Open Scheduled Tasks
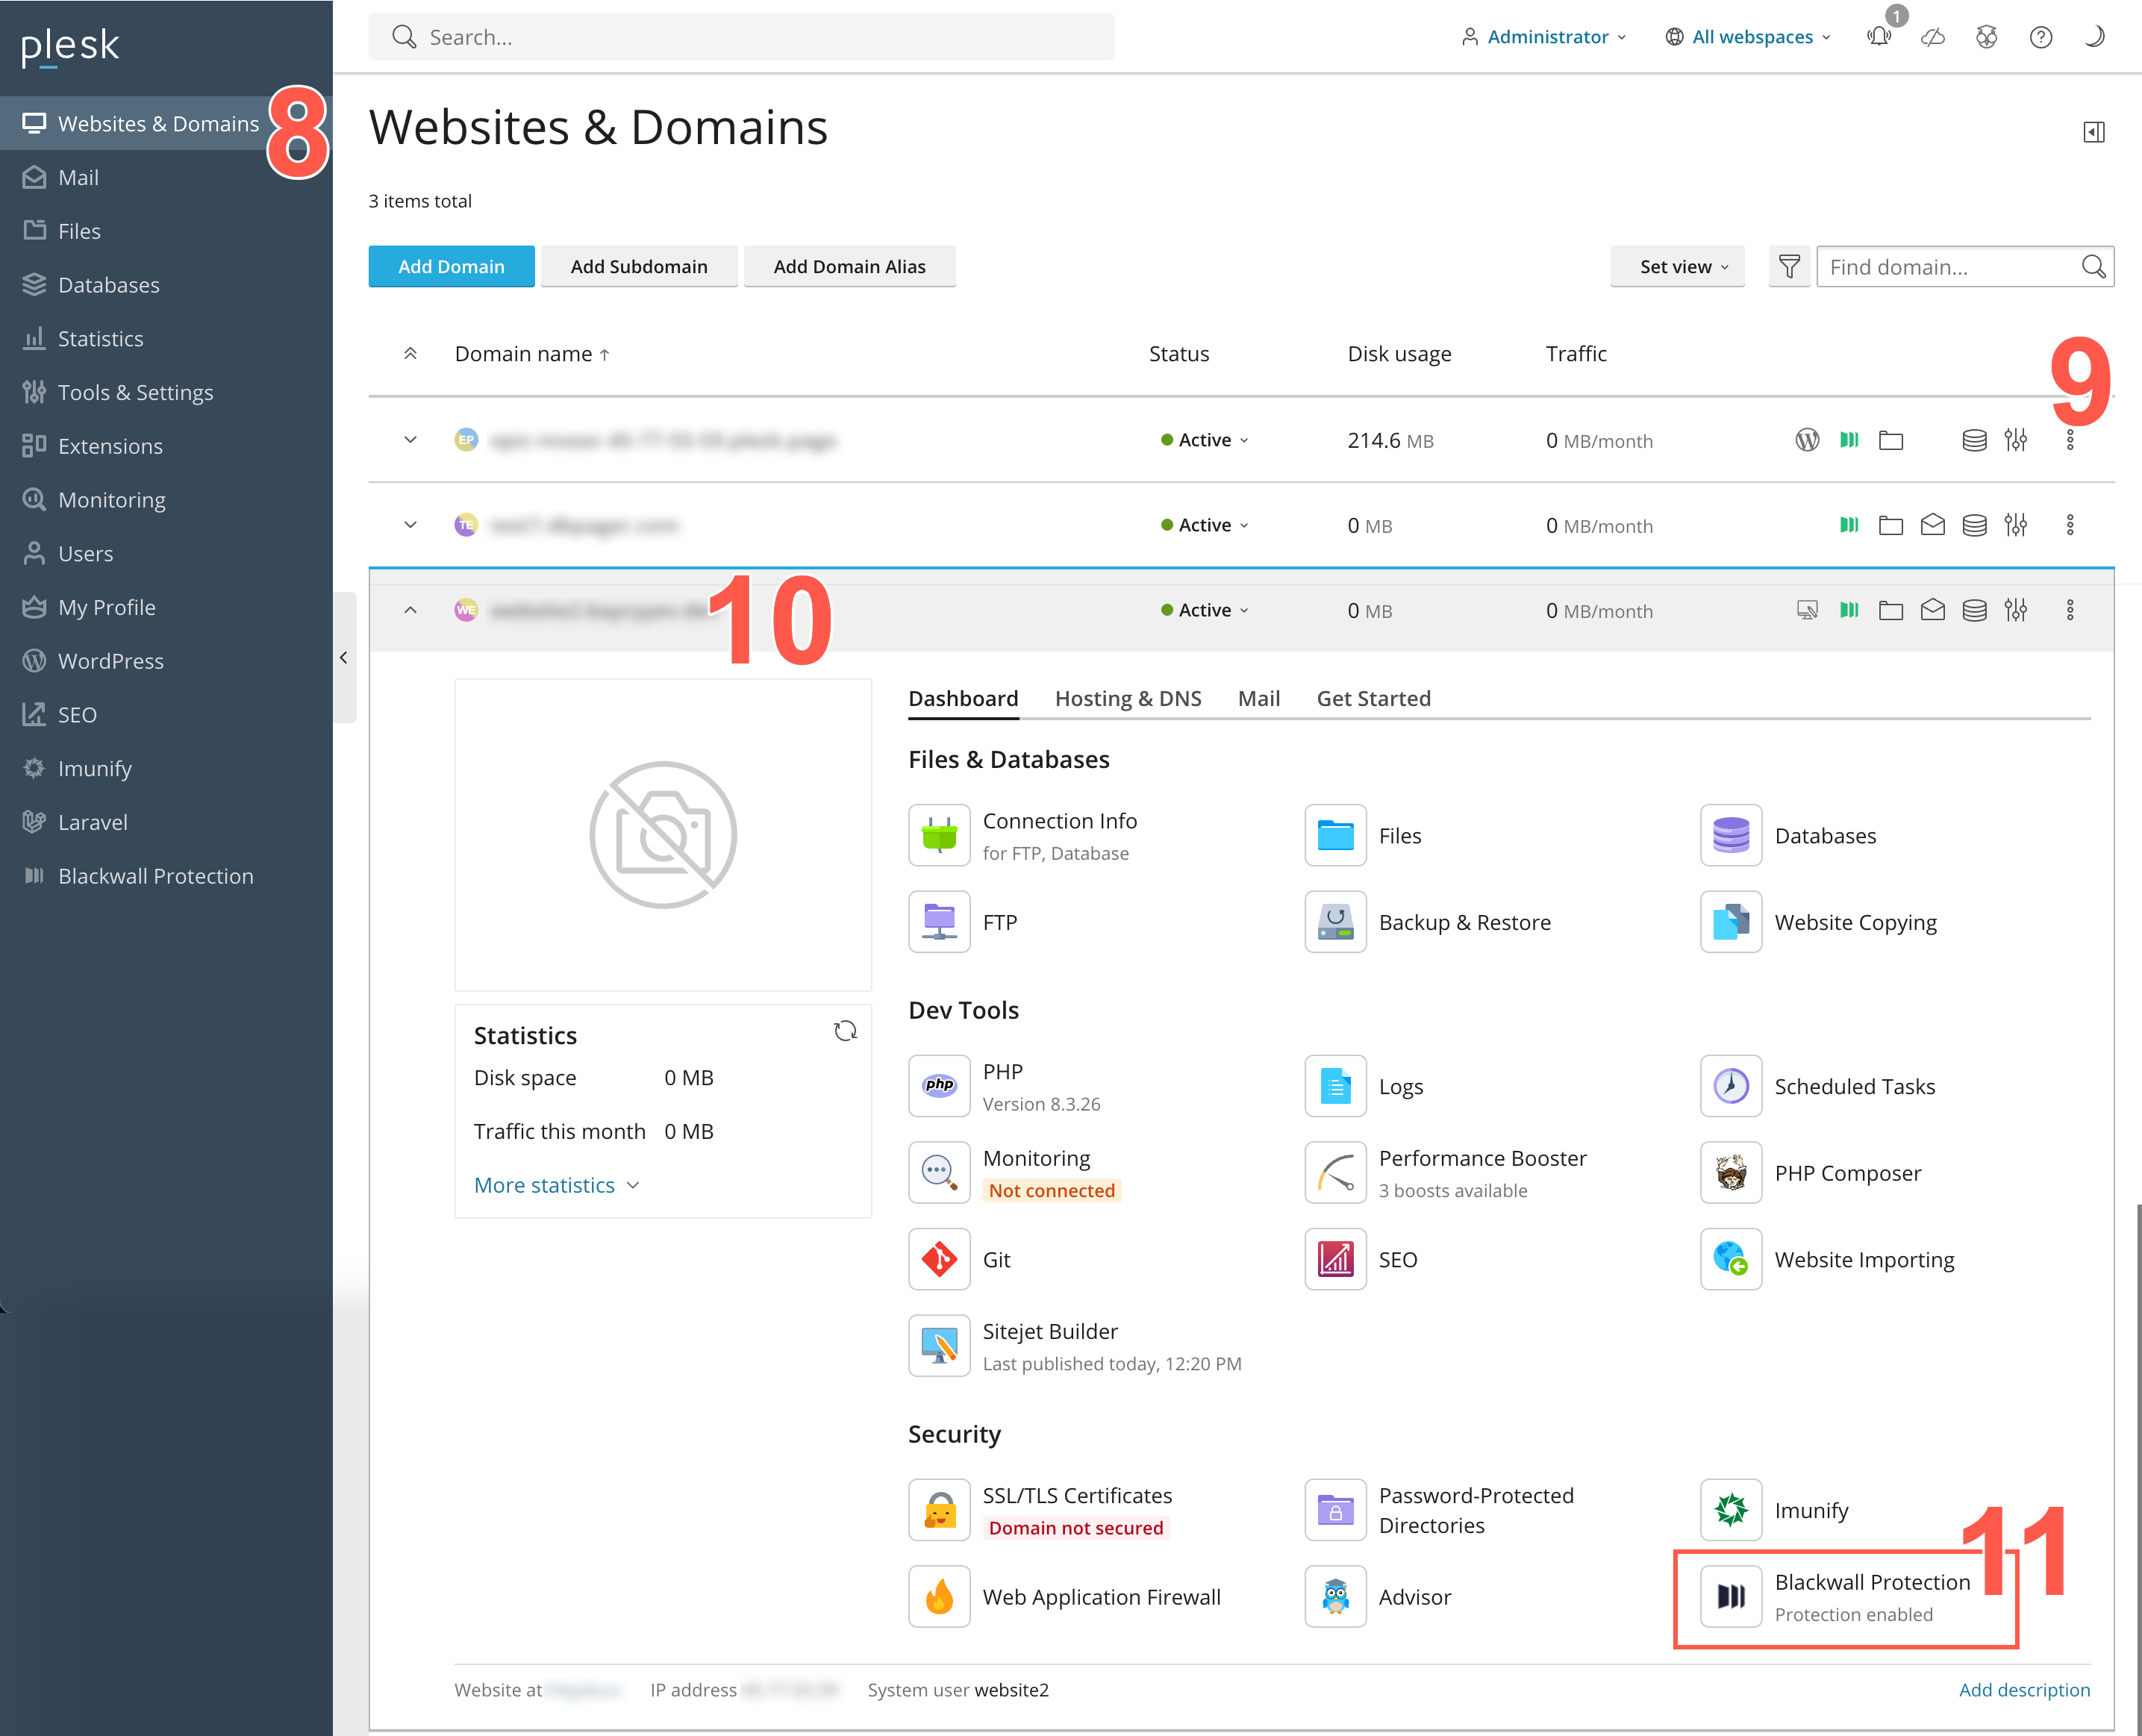2142x1736 pixels. pos(1818,1086)
